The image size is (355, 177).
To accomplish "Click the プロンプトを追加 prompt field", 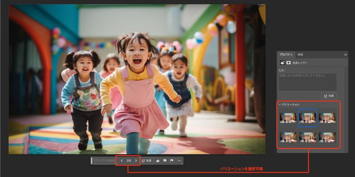I will [104, 161].
